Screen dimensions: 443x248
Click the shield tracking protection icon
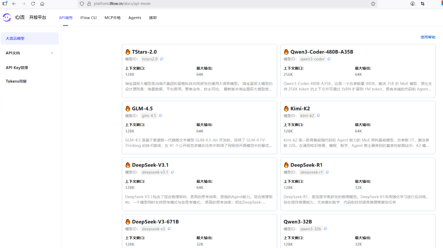[x=82, y=4]
